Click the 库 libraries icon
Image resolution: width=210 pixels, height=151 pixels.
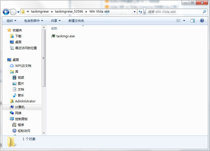point(12,72)
